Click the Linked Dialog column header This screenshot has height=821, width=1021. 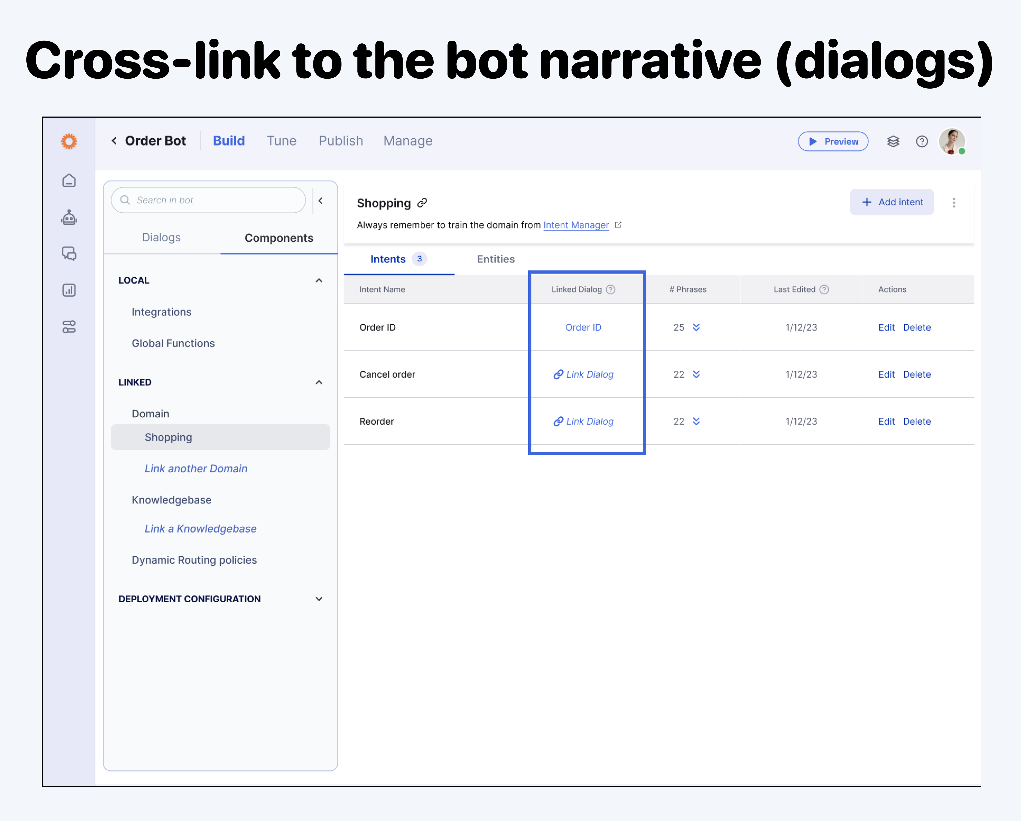(577, 290)
